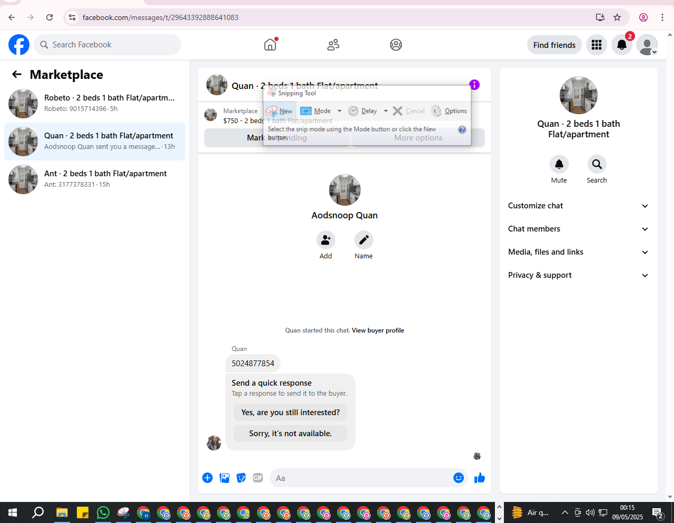Viewport: 674px width, 523px height.
Task: Search in conversation using magnifier icon
Action: (x=597, y=164)
